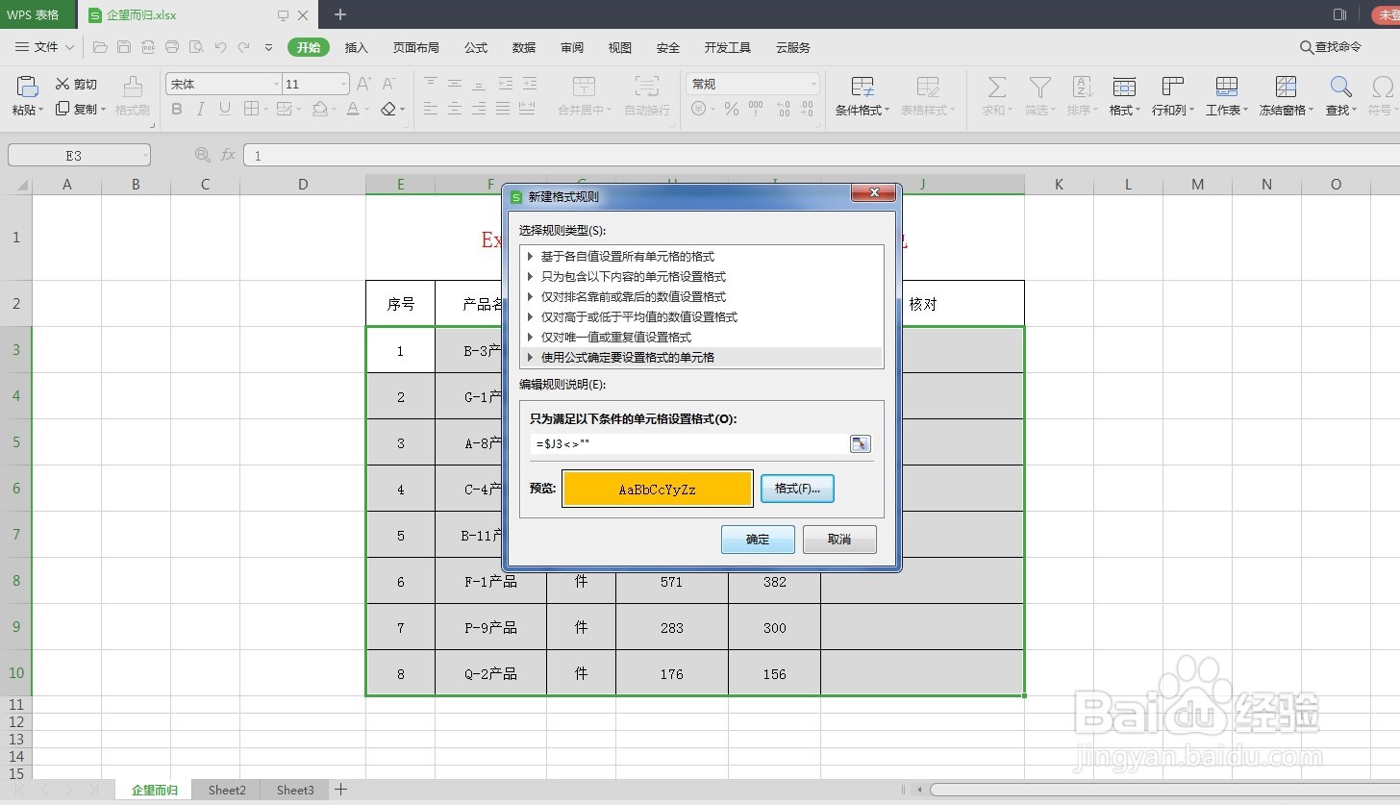
Task: Click the Rows and Columns (行和列) icon
Action: tap(1173, 88)
